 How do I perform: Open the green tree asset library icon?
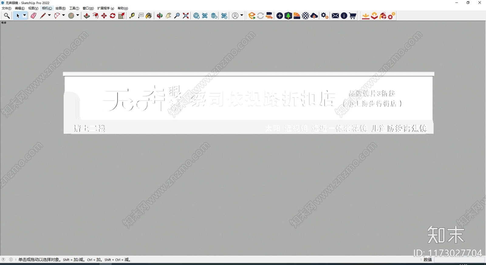tap(288, 16)
